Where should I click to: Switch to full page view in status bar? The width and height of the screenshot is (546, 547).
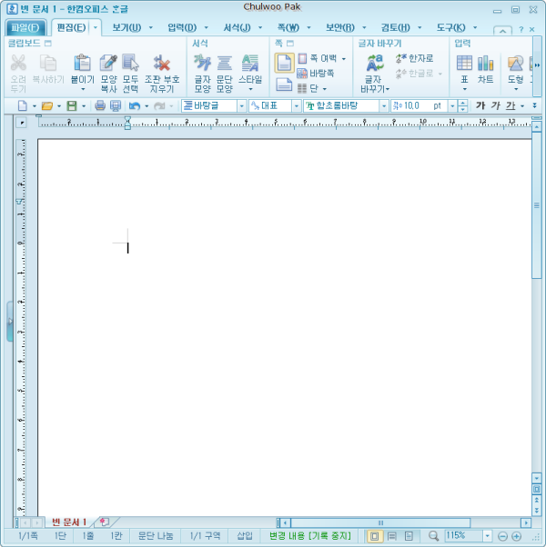click(x=409, y=536)
